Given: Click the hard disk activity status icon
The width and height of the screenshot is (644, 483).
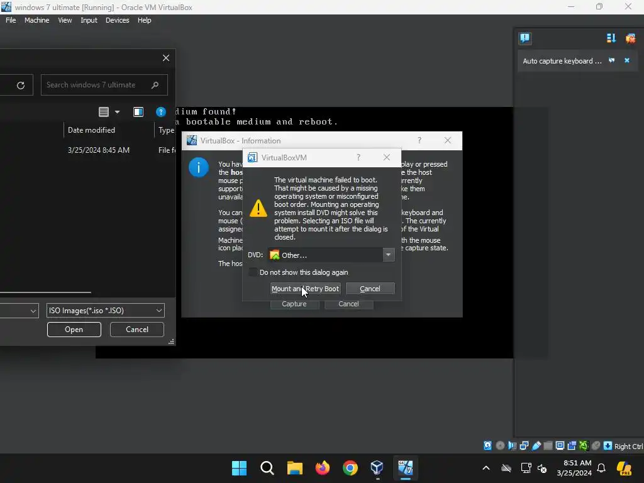Looking at the screenshot, I should (x=487, y=446).
